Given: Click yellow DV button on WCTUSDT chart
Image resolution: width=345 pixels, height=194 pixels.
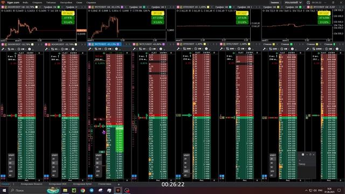Looking at the screenshot, I should [x=157, y=13].
